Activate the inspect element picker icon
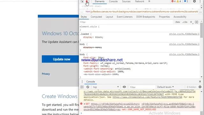 82,1
